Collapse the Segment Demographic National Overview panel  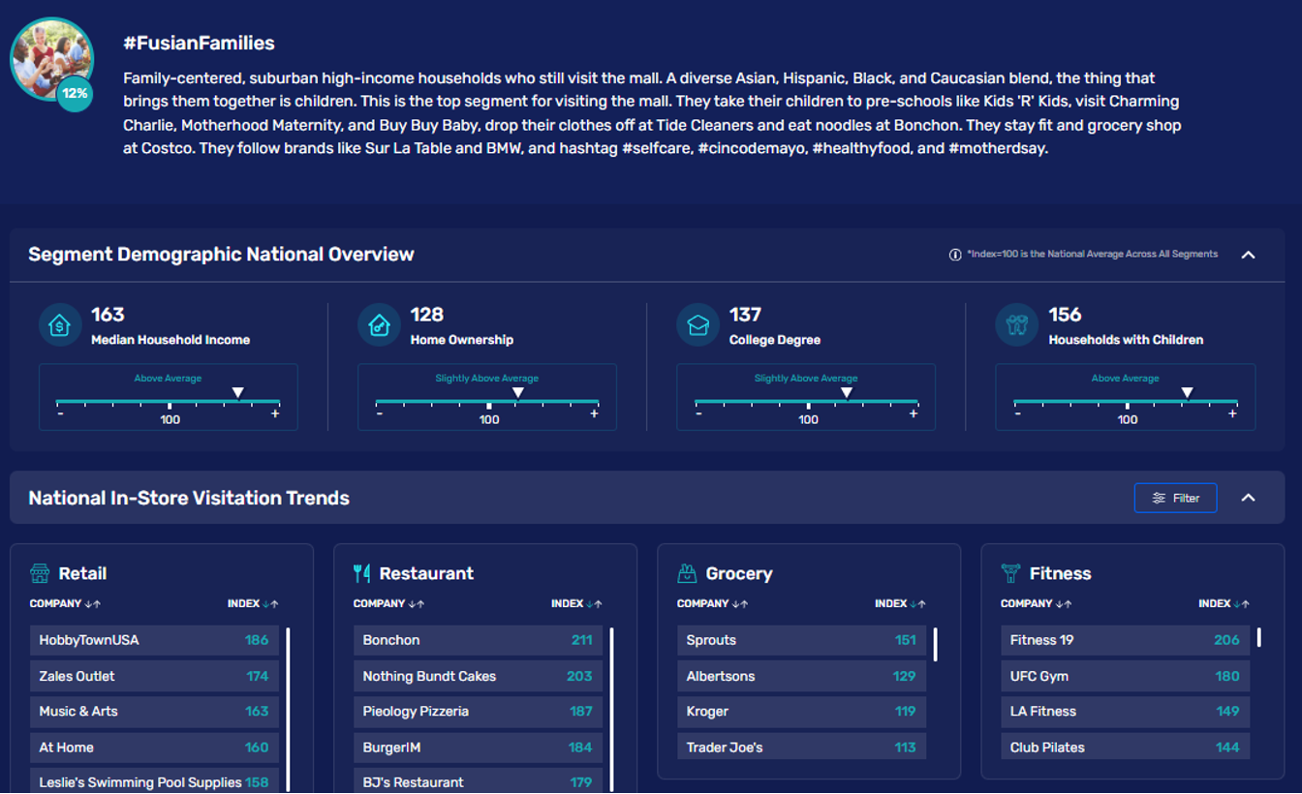coord(1249,255)
